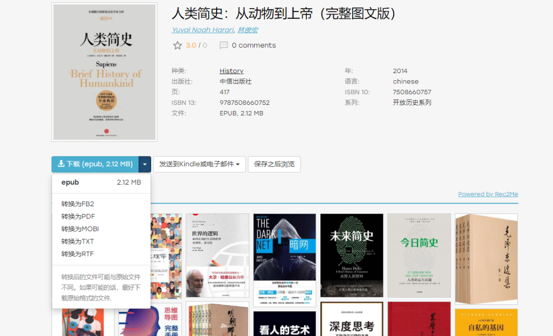The width and height of the screenshot is (553, 336).
Task: Open the psychology book with crowd cover
Action: (166, 256)
